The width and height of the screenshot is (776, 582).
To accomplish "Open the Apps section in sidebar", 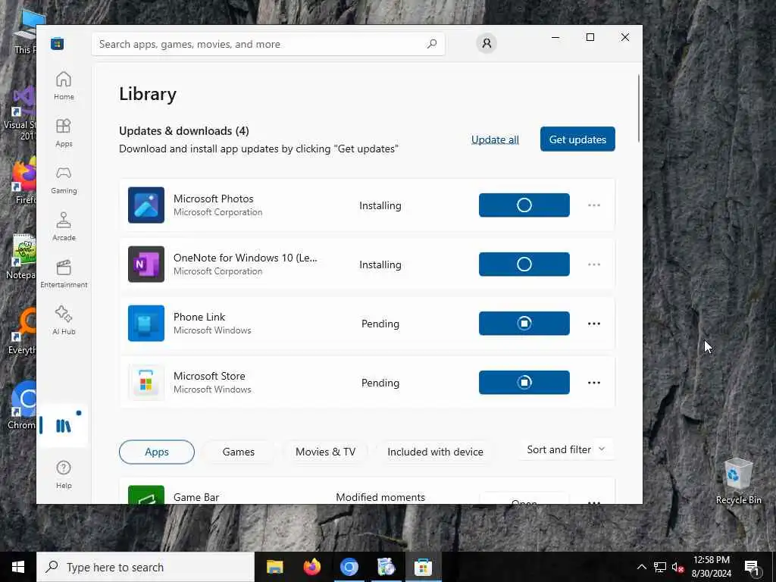I will [x=64, y=133].
